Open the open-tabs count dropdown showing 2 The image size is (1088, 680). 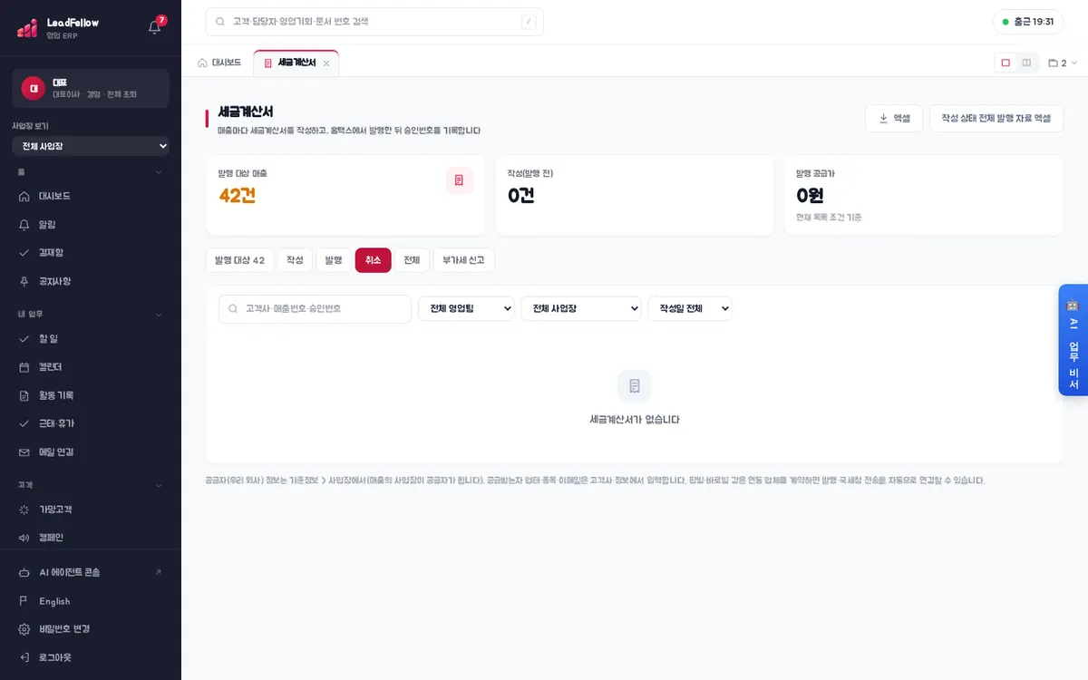tap(1063, 63)
